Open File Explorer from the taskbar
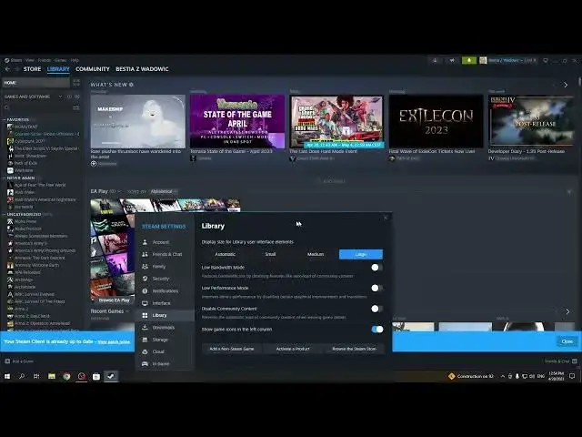Image resolution: width=582 pixels, height=437 pixels. (x=52, y=376)
